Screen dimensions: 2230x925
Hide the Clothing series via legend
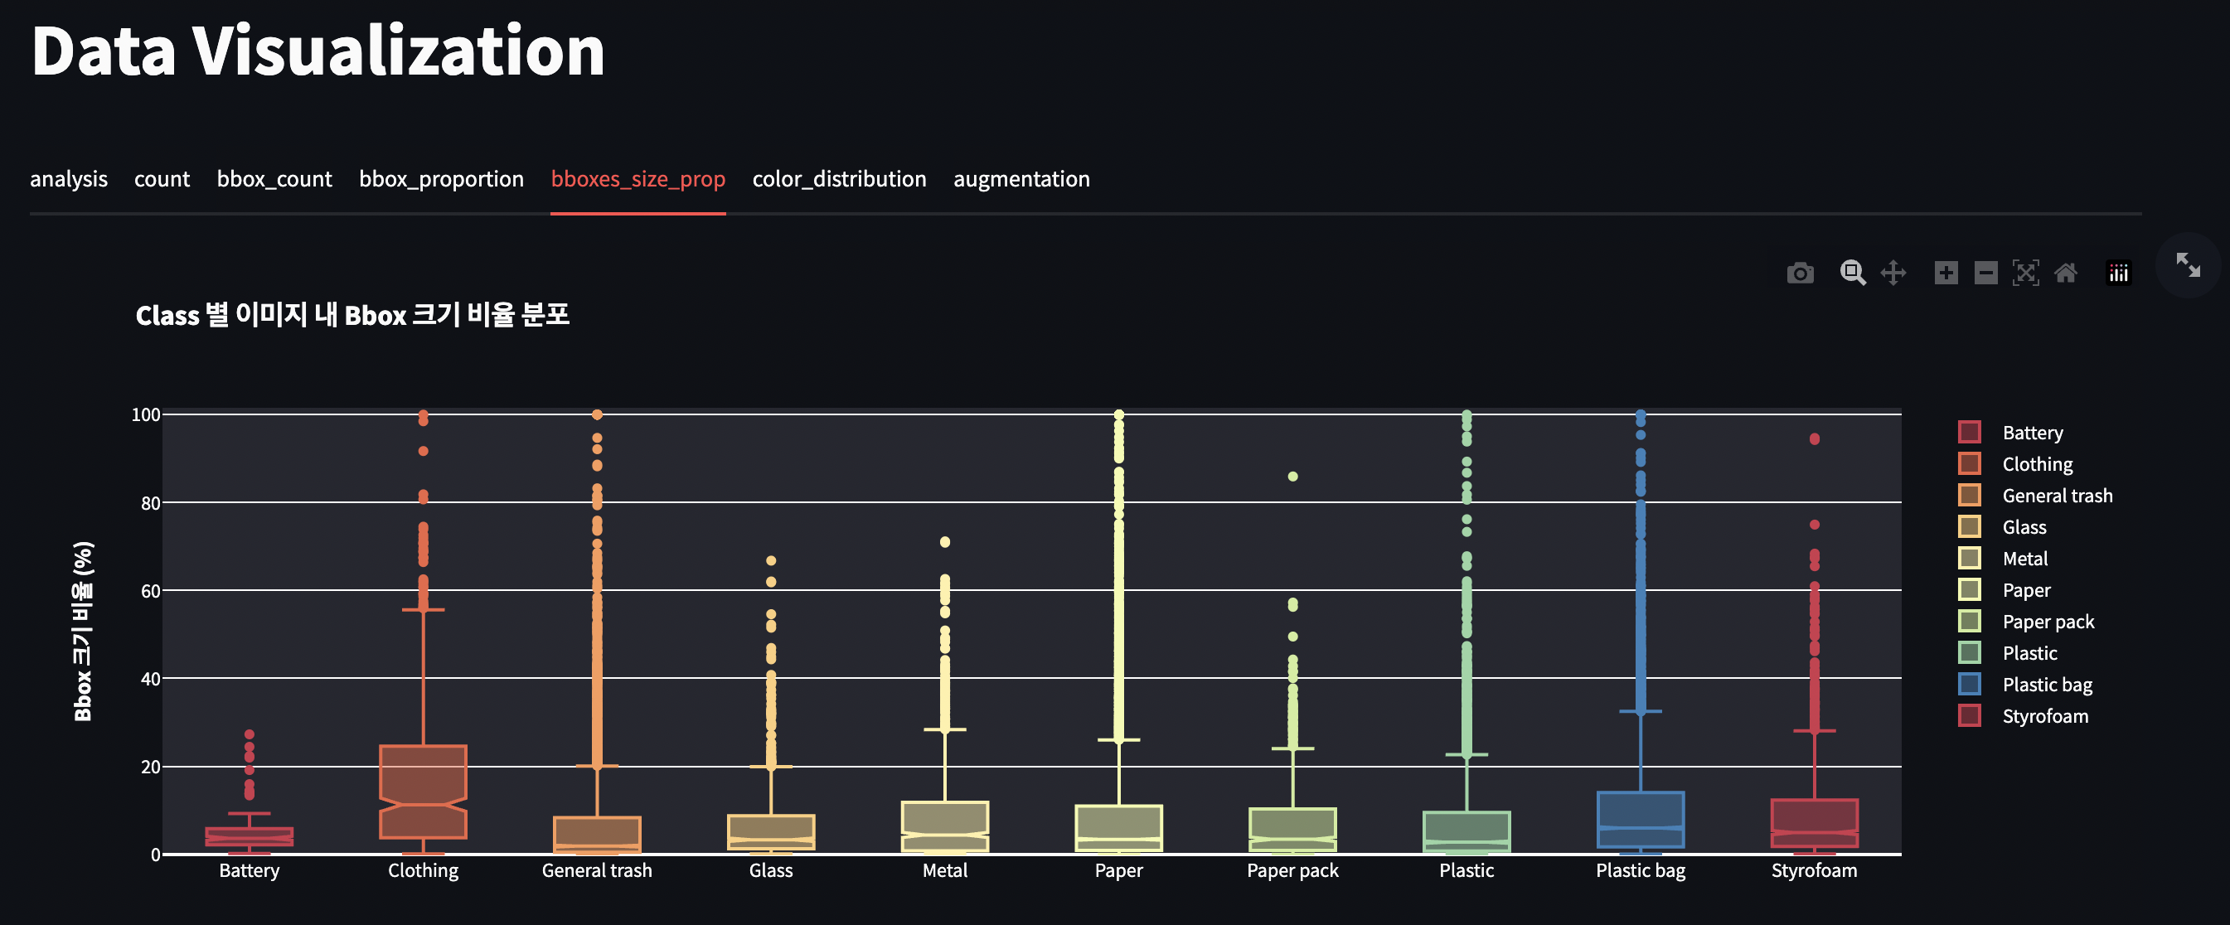coord(2034,464)
